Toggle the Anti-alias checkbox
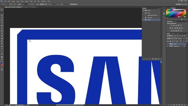The height and width of the screenshot is (106, 188). click(x=29, y=4)
